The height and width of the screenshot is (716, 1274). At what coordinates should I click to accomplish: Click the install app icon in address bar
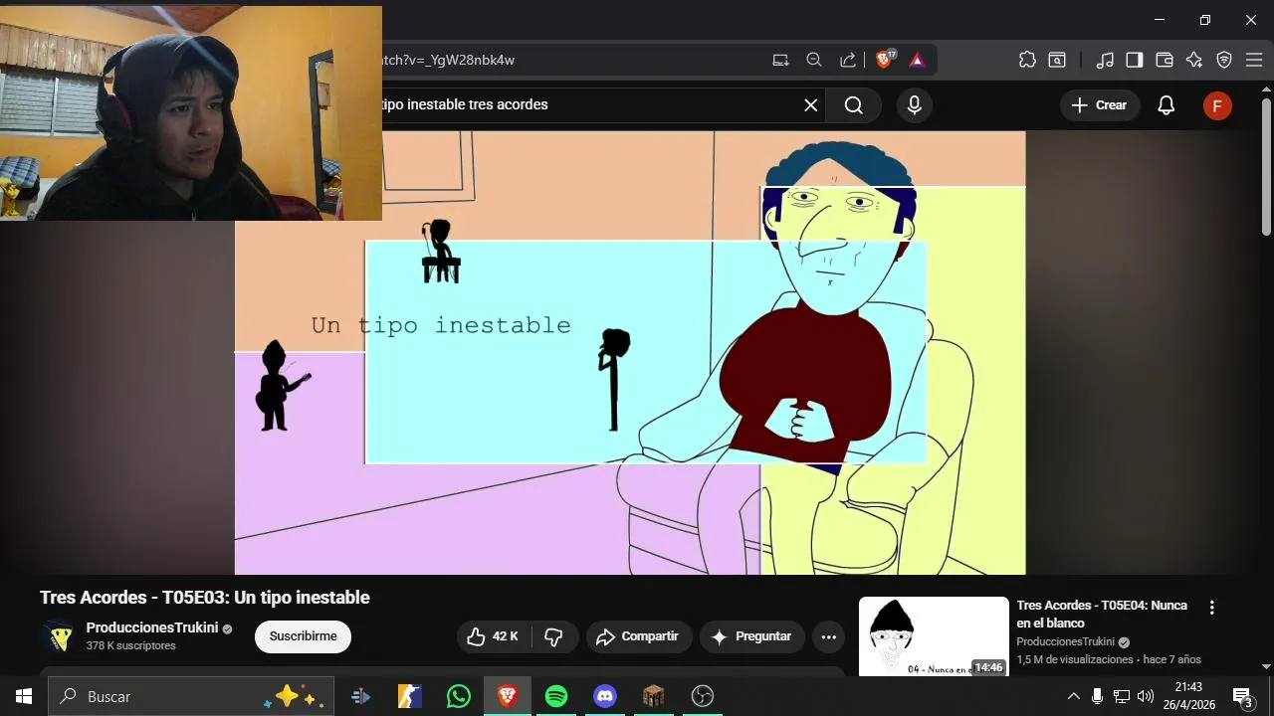pyautogui.click(x=780, y=60)
